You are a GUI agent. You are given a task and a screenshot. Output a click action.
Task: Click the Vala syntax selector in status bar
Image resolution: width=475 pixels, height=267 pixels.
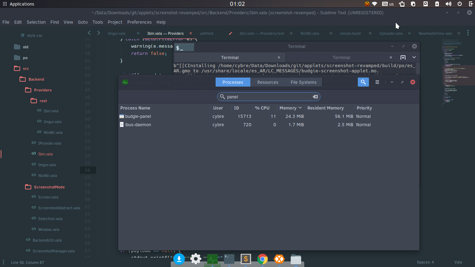pyautogui.click(x=458, y=262)
